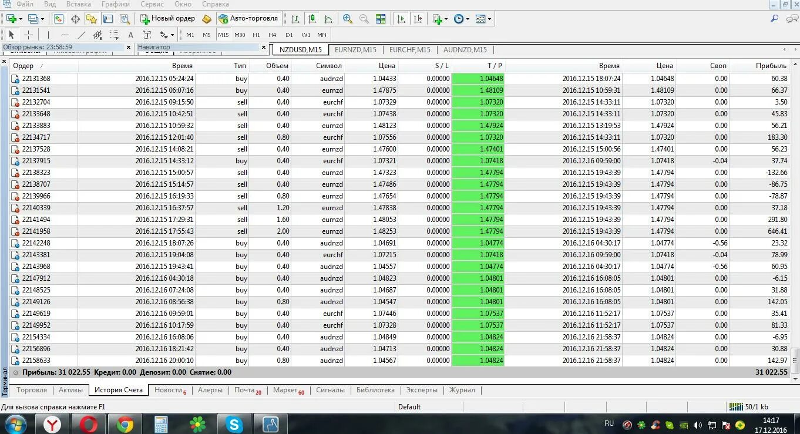Toggle the Market Watch window icon
800x434 pixels.
click(x=59, y=19)
